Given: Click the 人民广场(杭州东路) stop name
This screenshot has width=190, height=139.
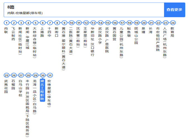Looking at the screenshot, I should [x=165, y=43].
